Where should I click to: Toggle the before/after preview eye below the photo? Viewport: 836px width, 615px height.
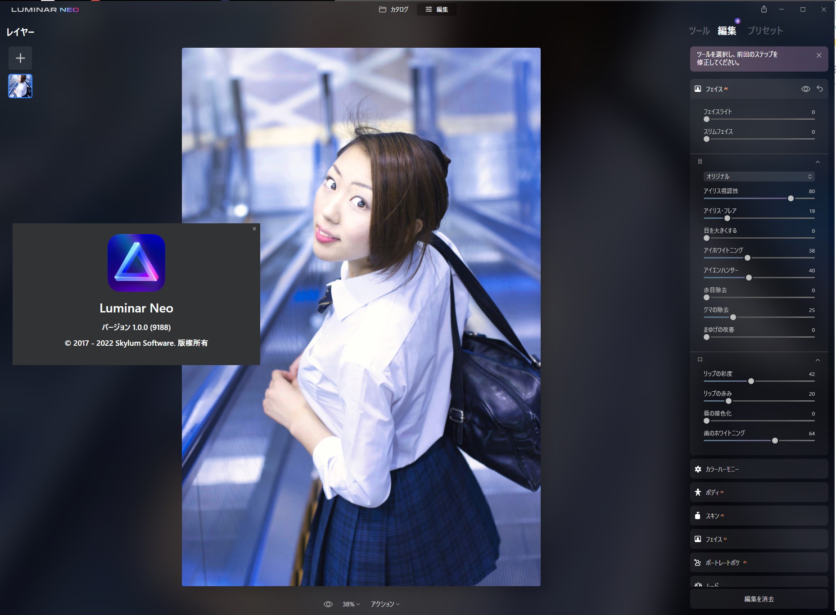[328, 604]
